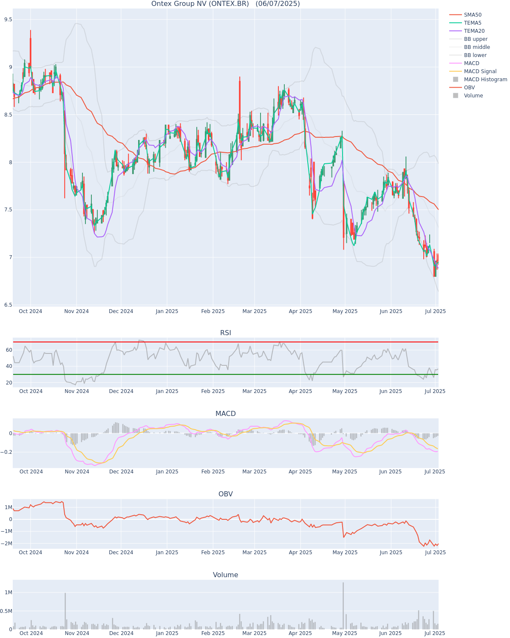Click May 2025 label under RSI chart

pos(345,391)
